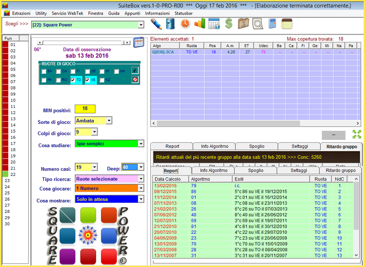Open the Colpi di gioco dropdown
The width and height of the screenshot is (365, 267).
pos(94,132)
